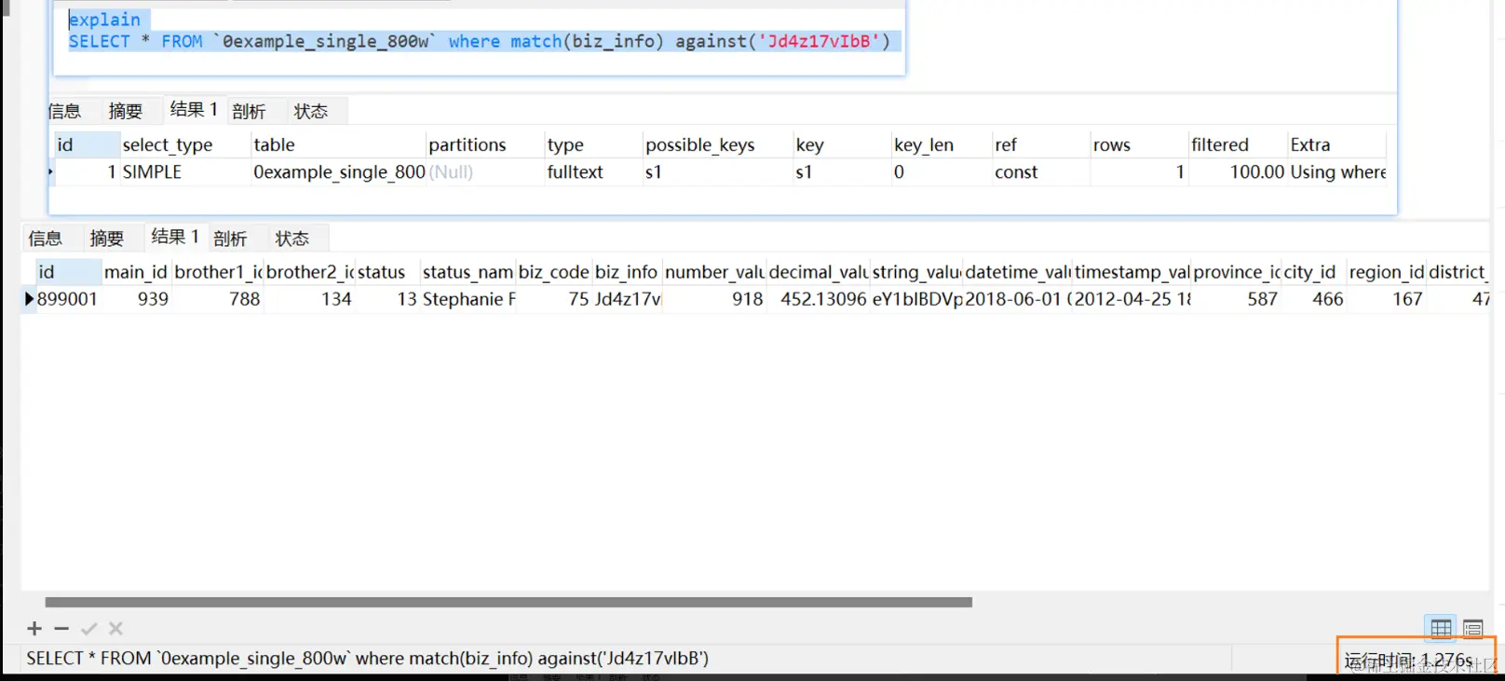Click the (Null) partitions cell
Viewport: 1505px width, 681px height.
484,172
